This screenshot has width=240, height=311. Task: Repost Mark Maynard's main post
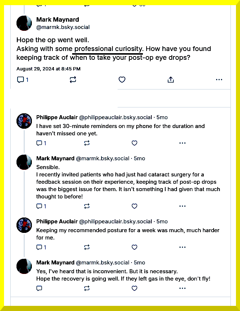tap(73, 80)
